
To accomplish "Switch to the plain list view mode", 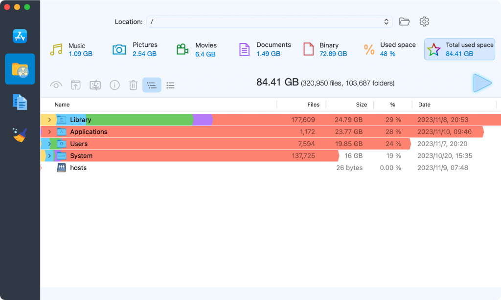I will pos(170,85).
